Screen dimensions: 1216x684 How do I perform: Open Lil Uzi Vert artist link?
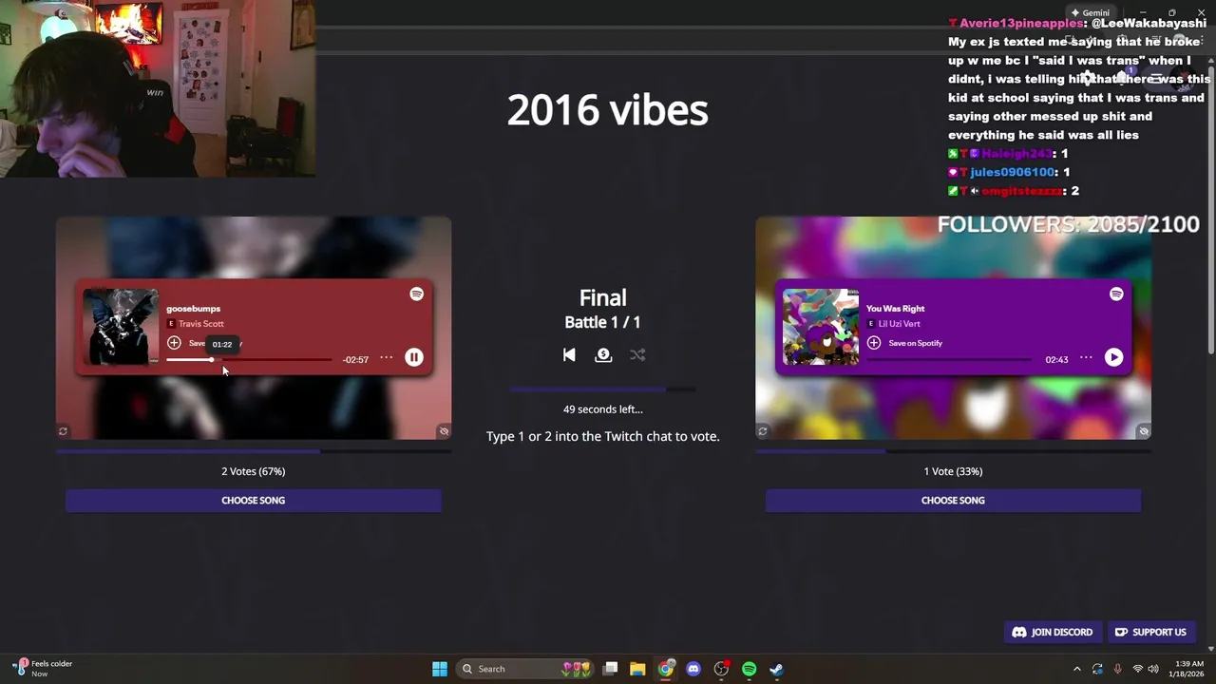point(899,324)
